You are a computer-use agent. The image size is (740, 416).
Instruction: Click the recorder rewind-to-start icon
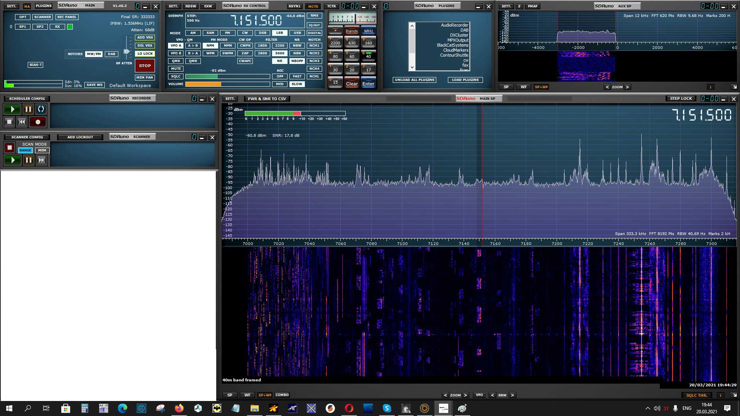coord(22,122)
